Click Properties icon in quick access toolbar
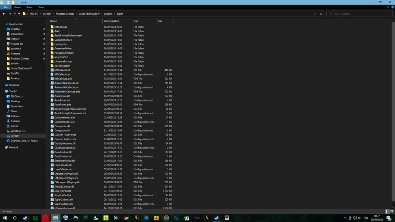The width and height of the screenshot is (395, 222). pyautogui.click(x=8, y=2)
